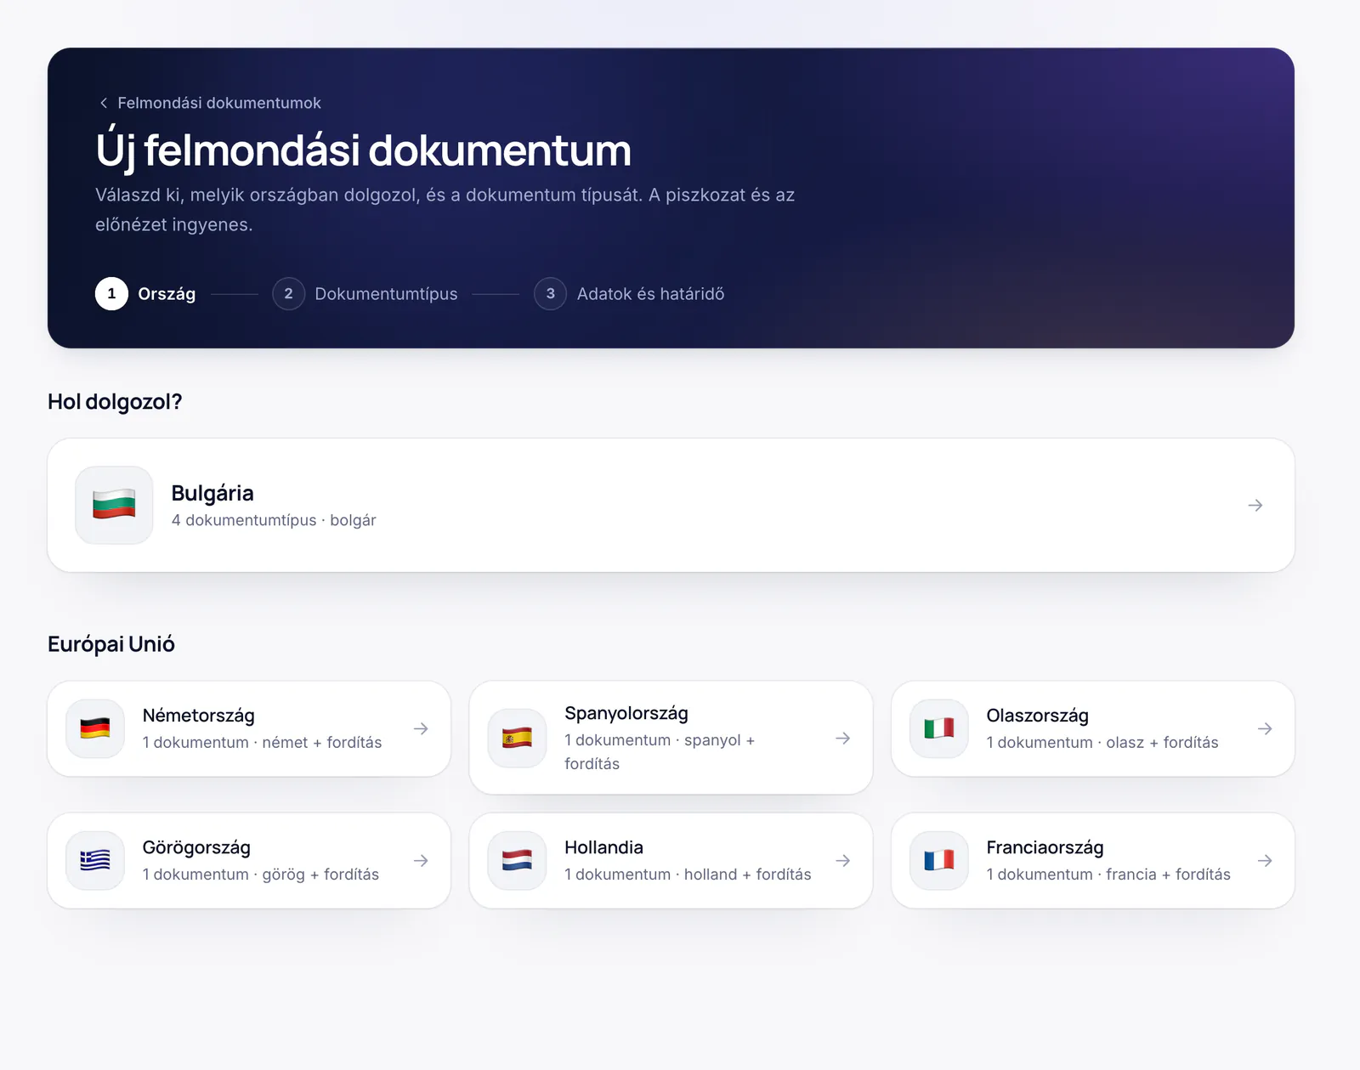Screen dimensions: 1360x1070
Task: Choose Spanyolország country name
Action: point(626,713)
